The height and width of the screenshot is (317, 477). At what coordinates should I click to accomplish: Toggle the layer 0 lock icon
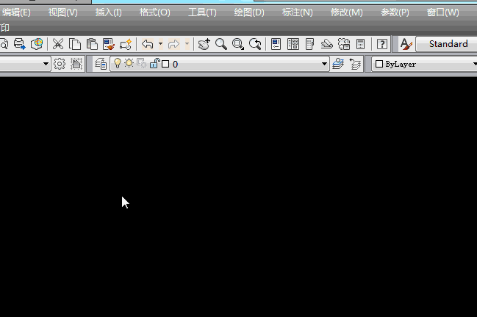tap(154, 64)
